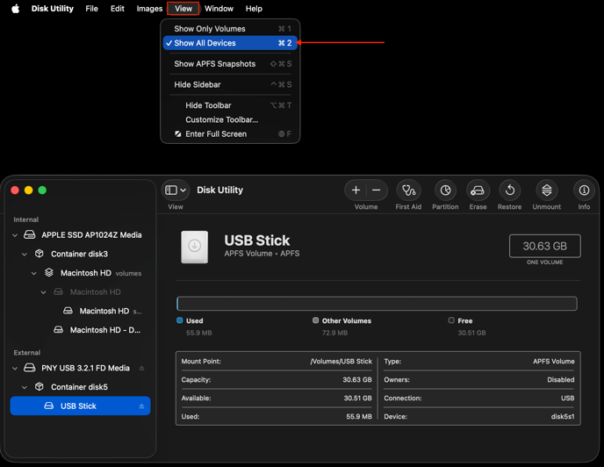This screenshot has width=604, height=467.
Task: Unmount the volume via toolbar icon
Action: click(546, 190)
